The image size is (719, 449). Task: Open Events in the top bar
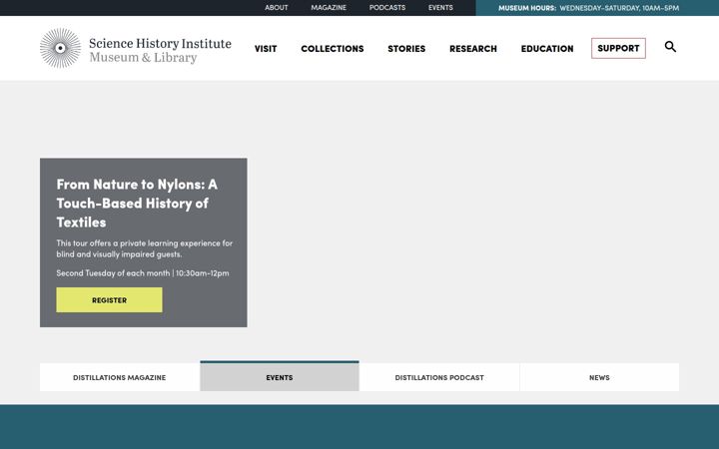coord(440,8)
